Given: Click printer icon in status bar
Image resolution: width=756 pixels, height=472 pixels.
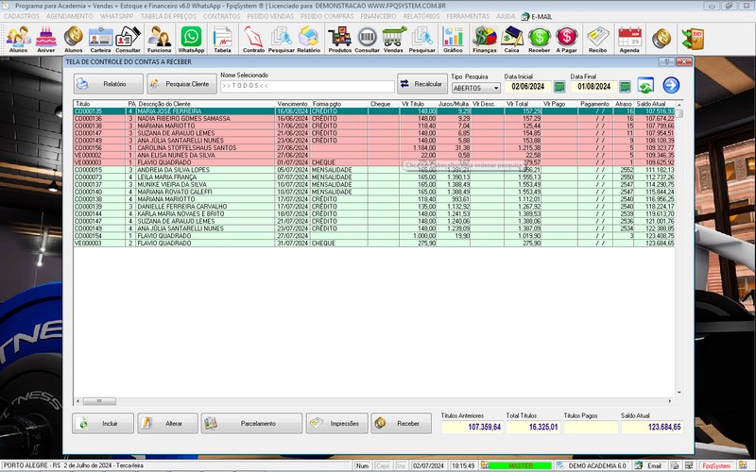Looking at the screenshot, I should click(x=675, y=465).
